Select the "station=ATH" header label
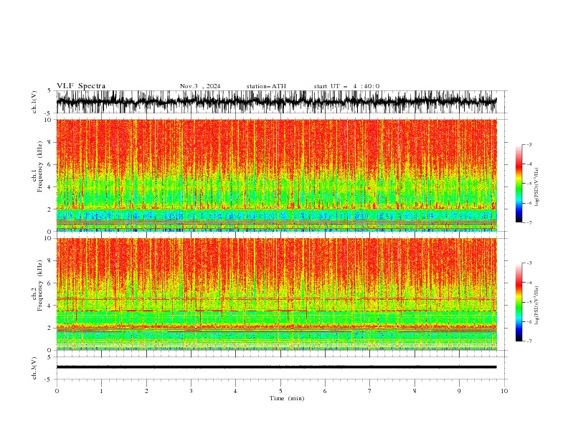The image size is (568, 439). click(x=266, y=86)
